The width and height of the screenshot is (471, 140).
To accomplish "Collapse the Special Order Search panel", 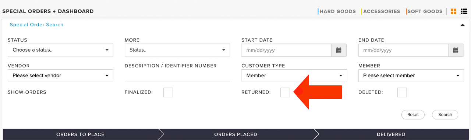I will coord(463,25).
